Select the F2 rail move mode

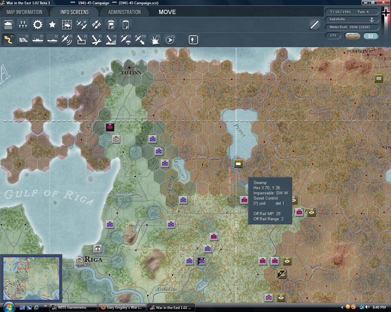(x=23, y=40)
